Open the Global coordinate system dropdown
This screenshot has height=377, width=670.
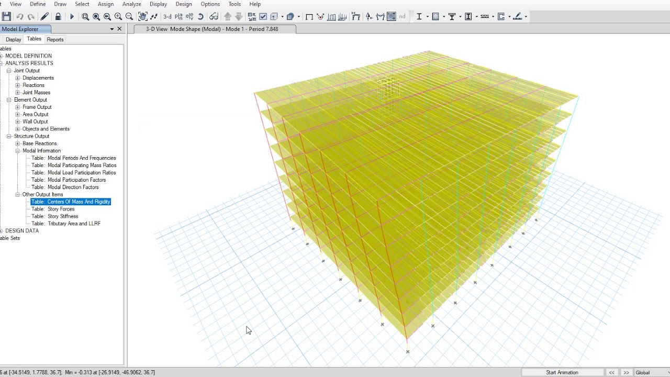[651, 372]
